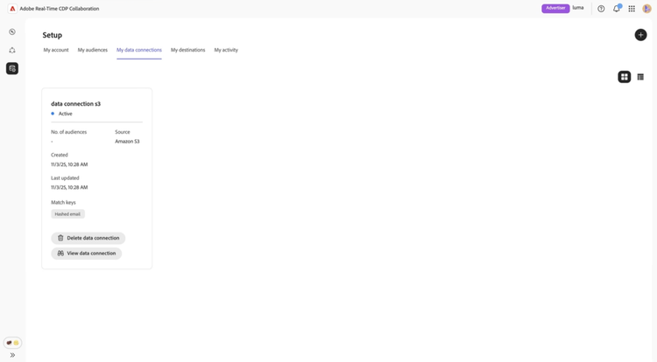657x362 pixels.
Task: Go to My audiences tab
Action: [93, 50]
